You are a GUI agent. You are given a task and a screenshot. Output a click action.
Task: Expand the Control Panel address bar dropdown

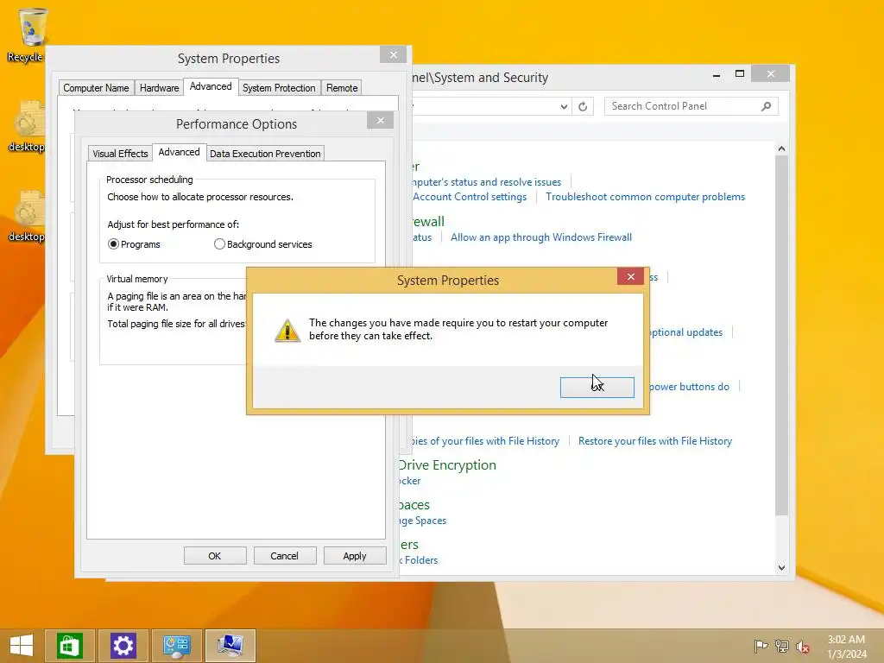coord(564,106)
